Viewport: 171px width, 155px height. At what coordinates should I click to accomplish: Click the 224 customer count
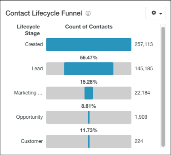pyautogui.click(x=139, y=141)
